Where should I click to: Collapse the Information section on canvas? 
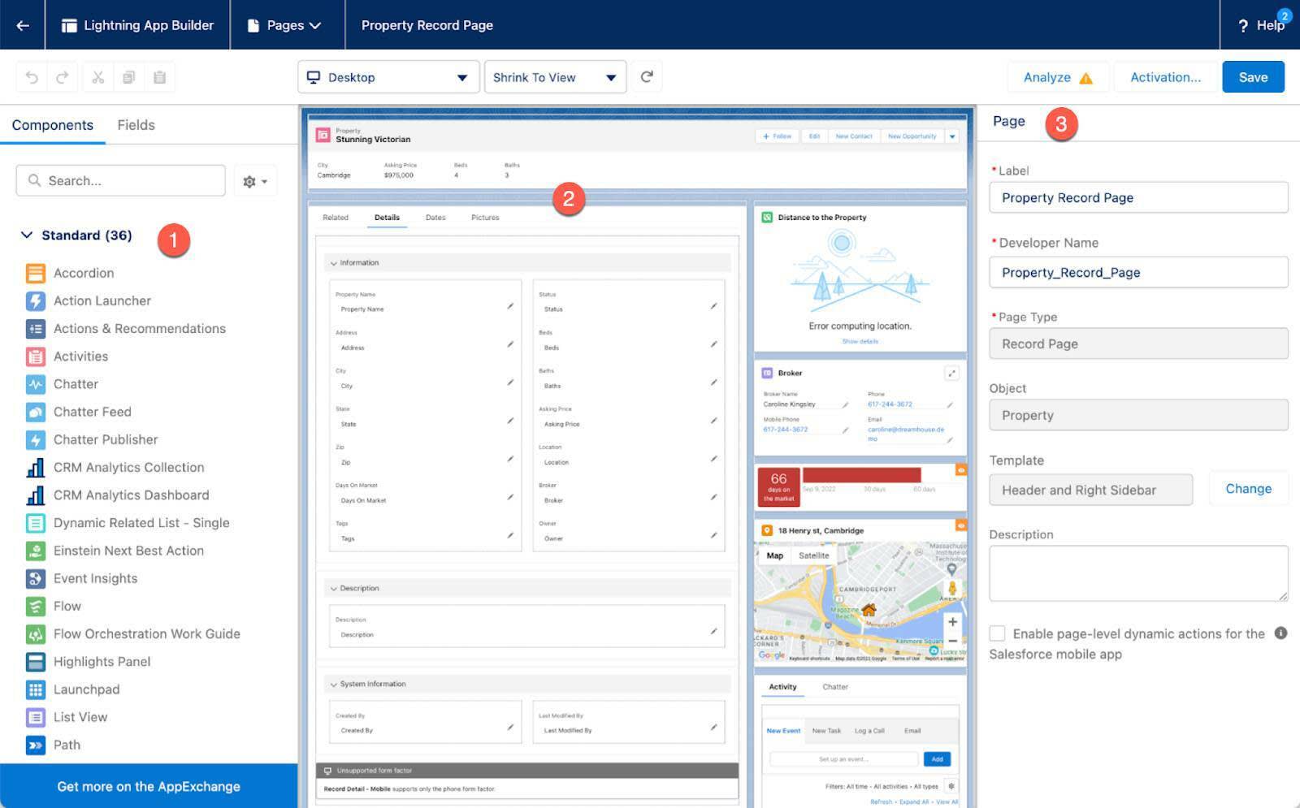333,263
